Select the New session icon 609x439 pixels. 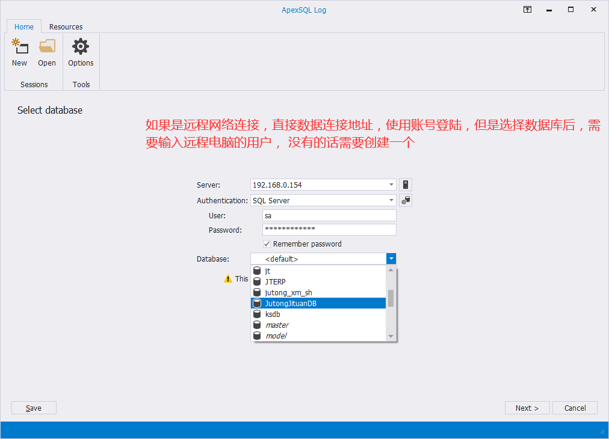[19, 48]
